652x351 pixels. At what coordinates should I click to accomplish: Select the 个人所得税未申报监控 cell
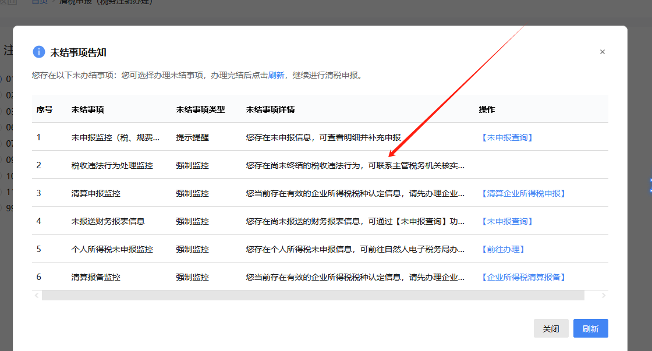click(112, 249)
